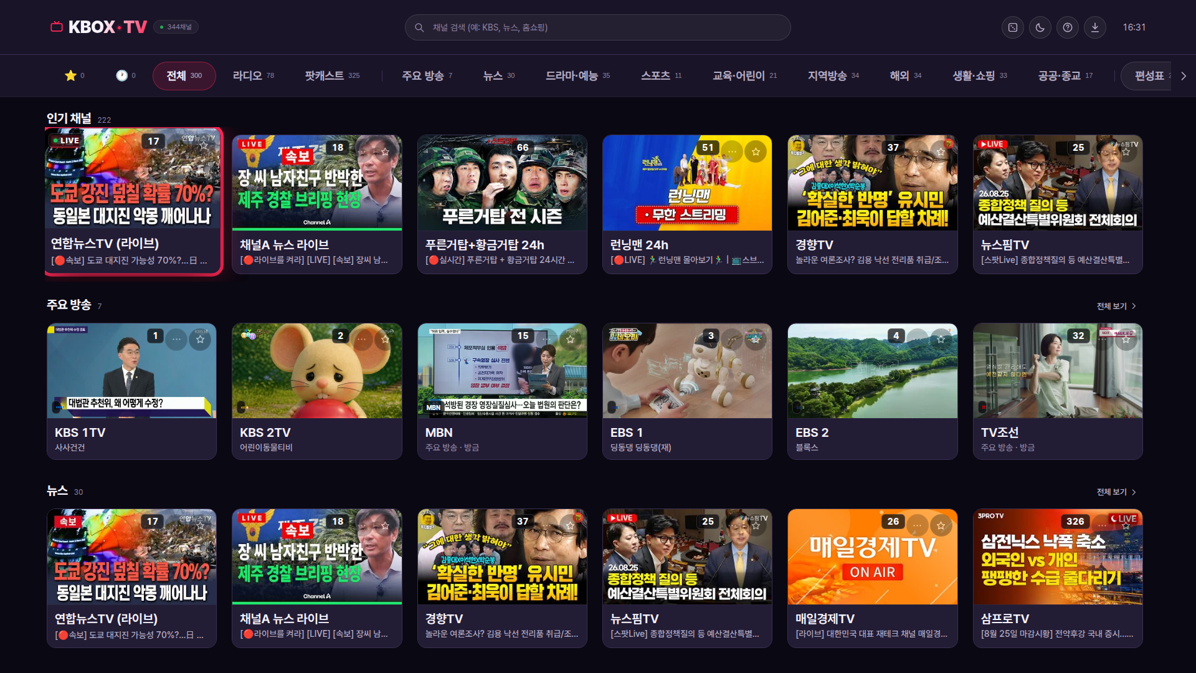Open the 생활·쇼핑 tab
The image size is (1196, 673).
point(980,75)
